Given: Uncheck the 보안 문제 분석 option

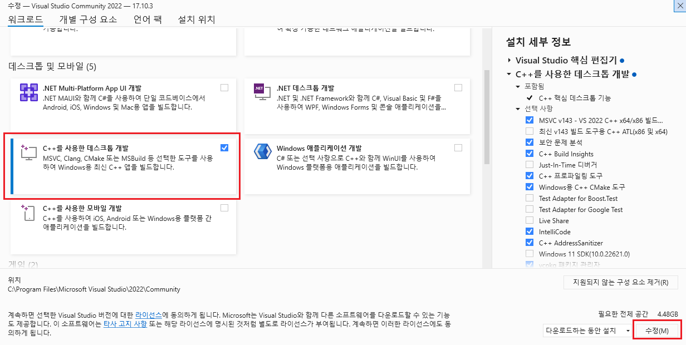Looking at the screenshot, I should coord(529,142).
